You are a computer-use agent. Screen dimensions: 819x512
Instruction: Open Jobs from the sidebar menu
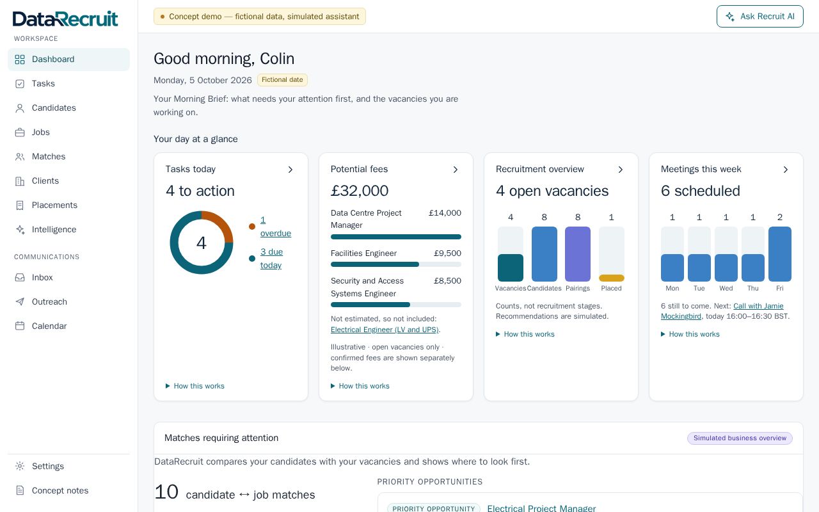coord(68,132)
